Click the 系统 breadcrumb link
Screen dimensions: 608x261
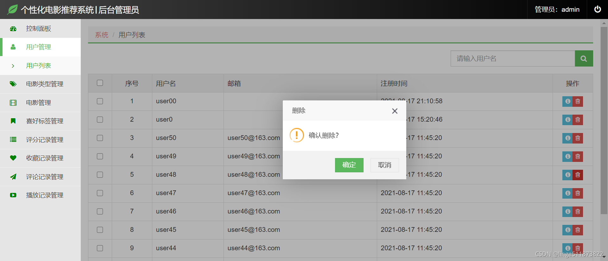102,35
